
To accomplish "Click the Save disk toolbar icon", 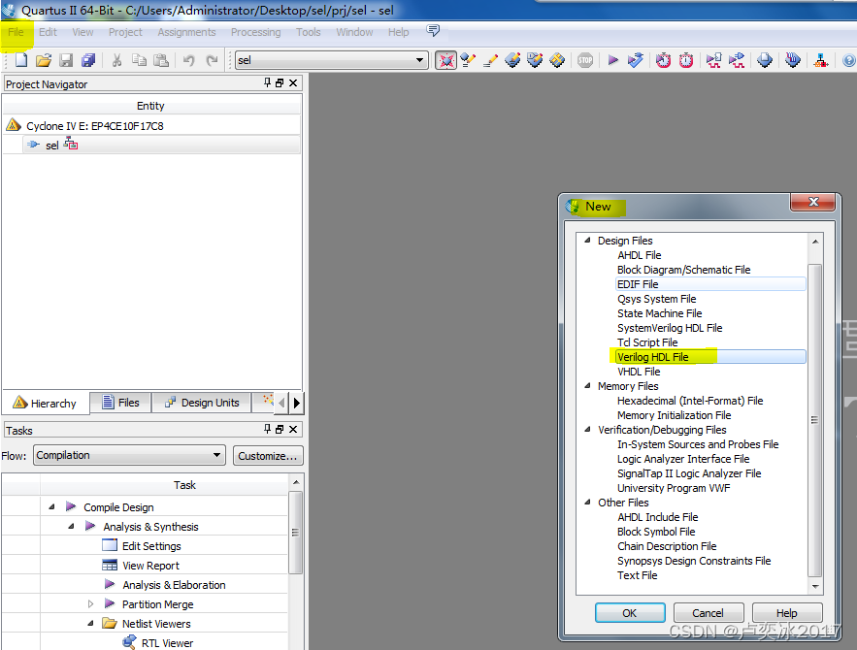I will (x=66, y=60).
